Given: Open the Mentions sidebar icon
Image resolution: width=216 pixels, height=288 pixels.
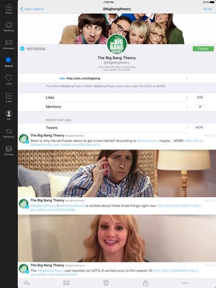Looking at the screenshot, I should [9, 27].
